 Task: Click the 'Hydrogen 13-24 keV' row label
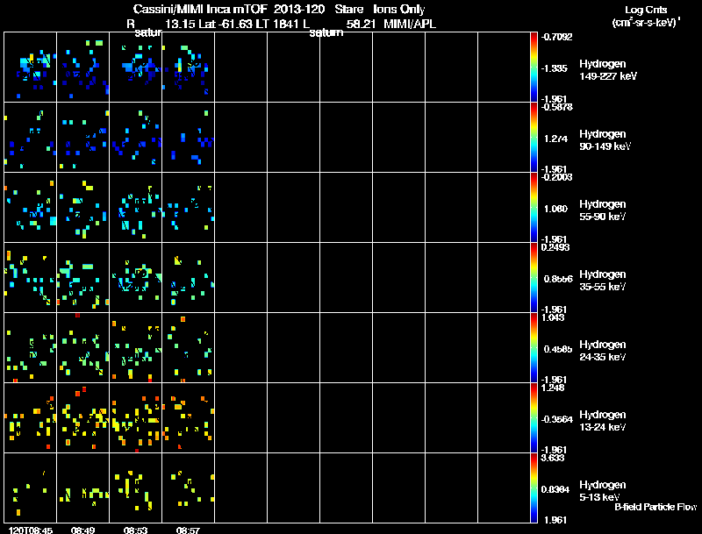[603, 421]
